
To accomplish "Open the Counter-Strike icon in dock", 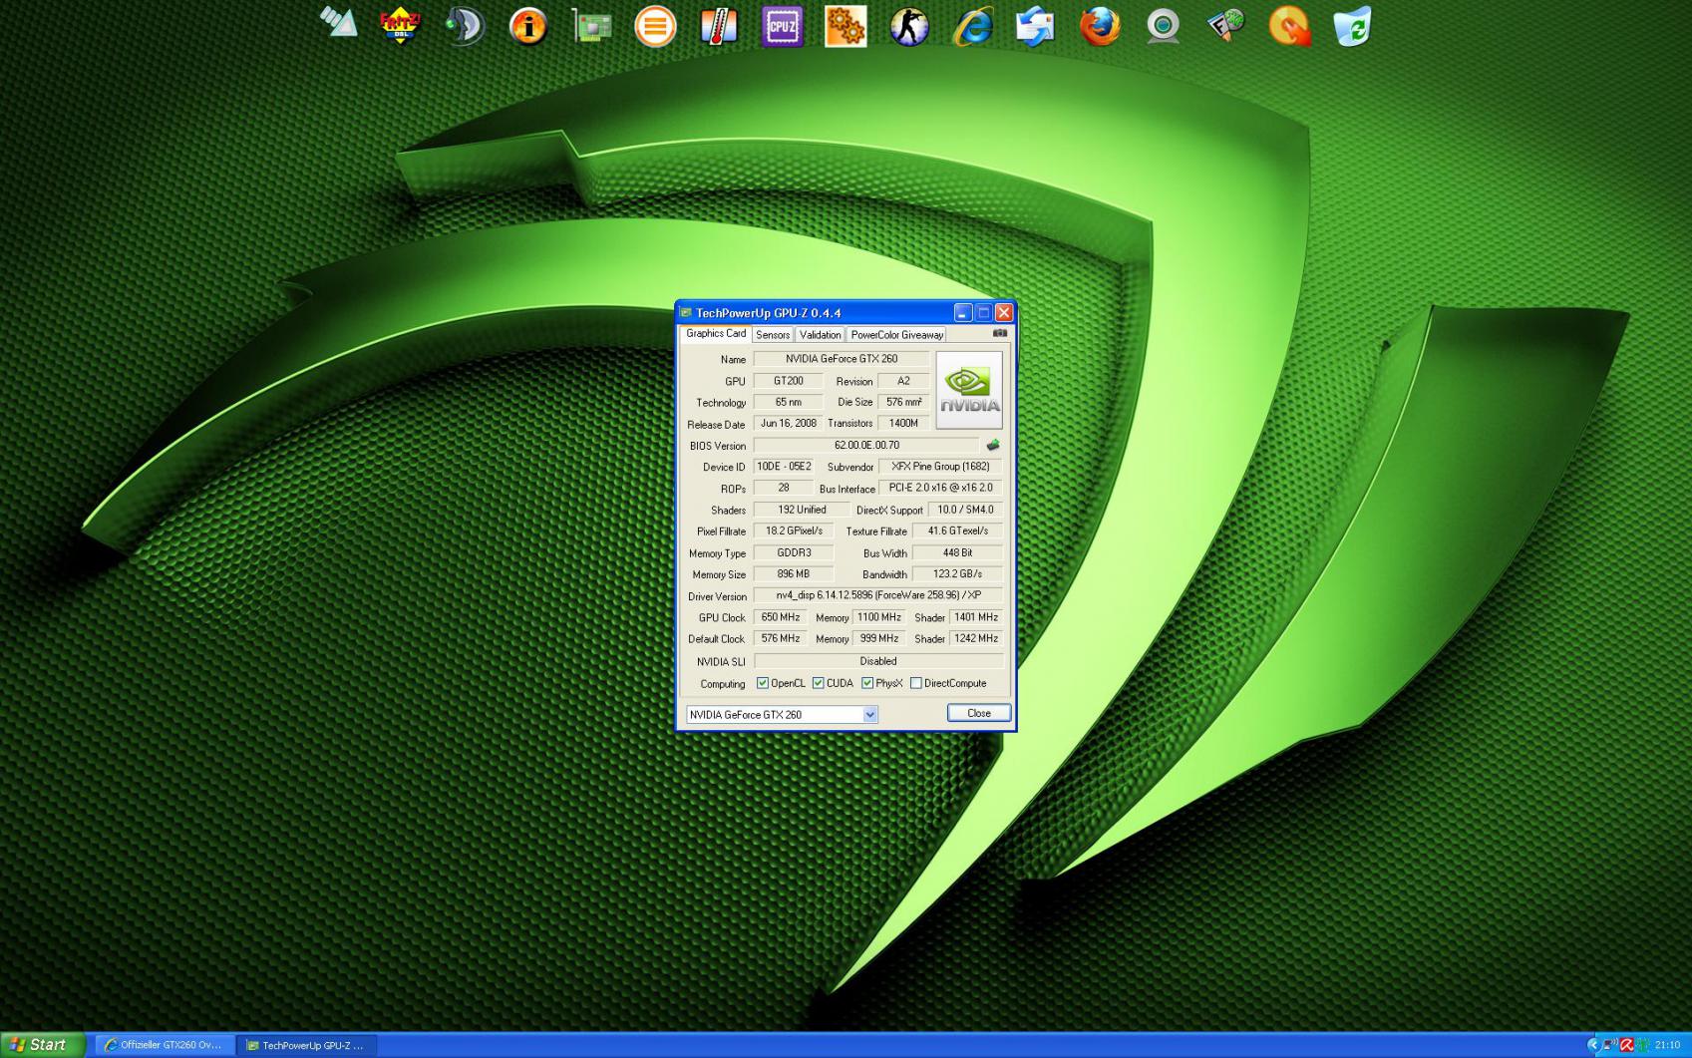I will coord(908,27).
